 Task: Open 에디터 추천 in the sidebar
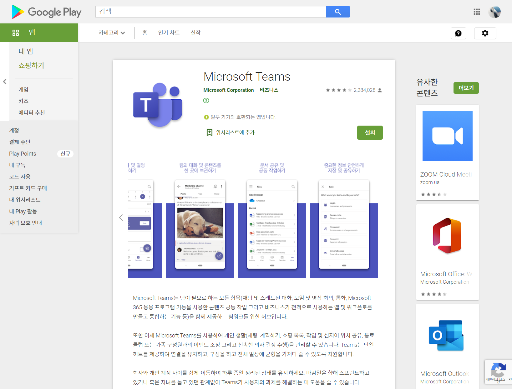[x=32, y=112]
